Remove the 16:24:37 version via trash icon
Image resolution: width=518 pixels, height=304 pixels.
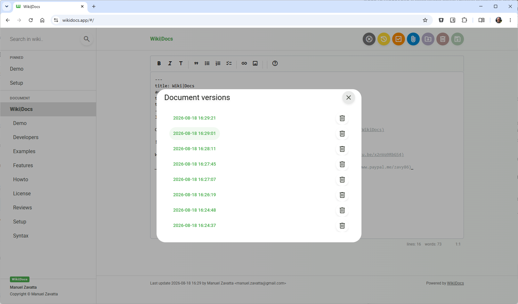point(342,226)
